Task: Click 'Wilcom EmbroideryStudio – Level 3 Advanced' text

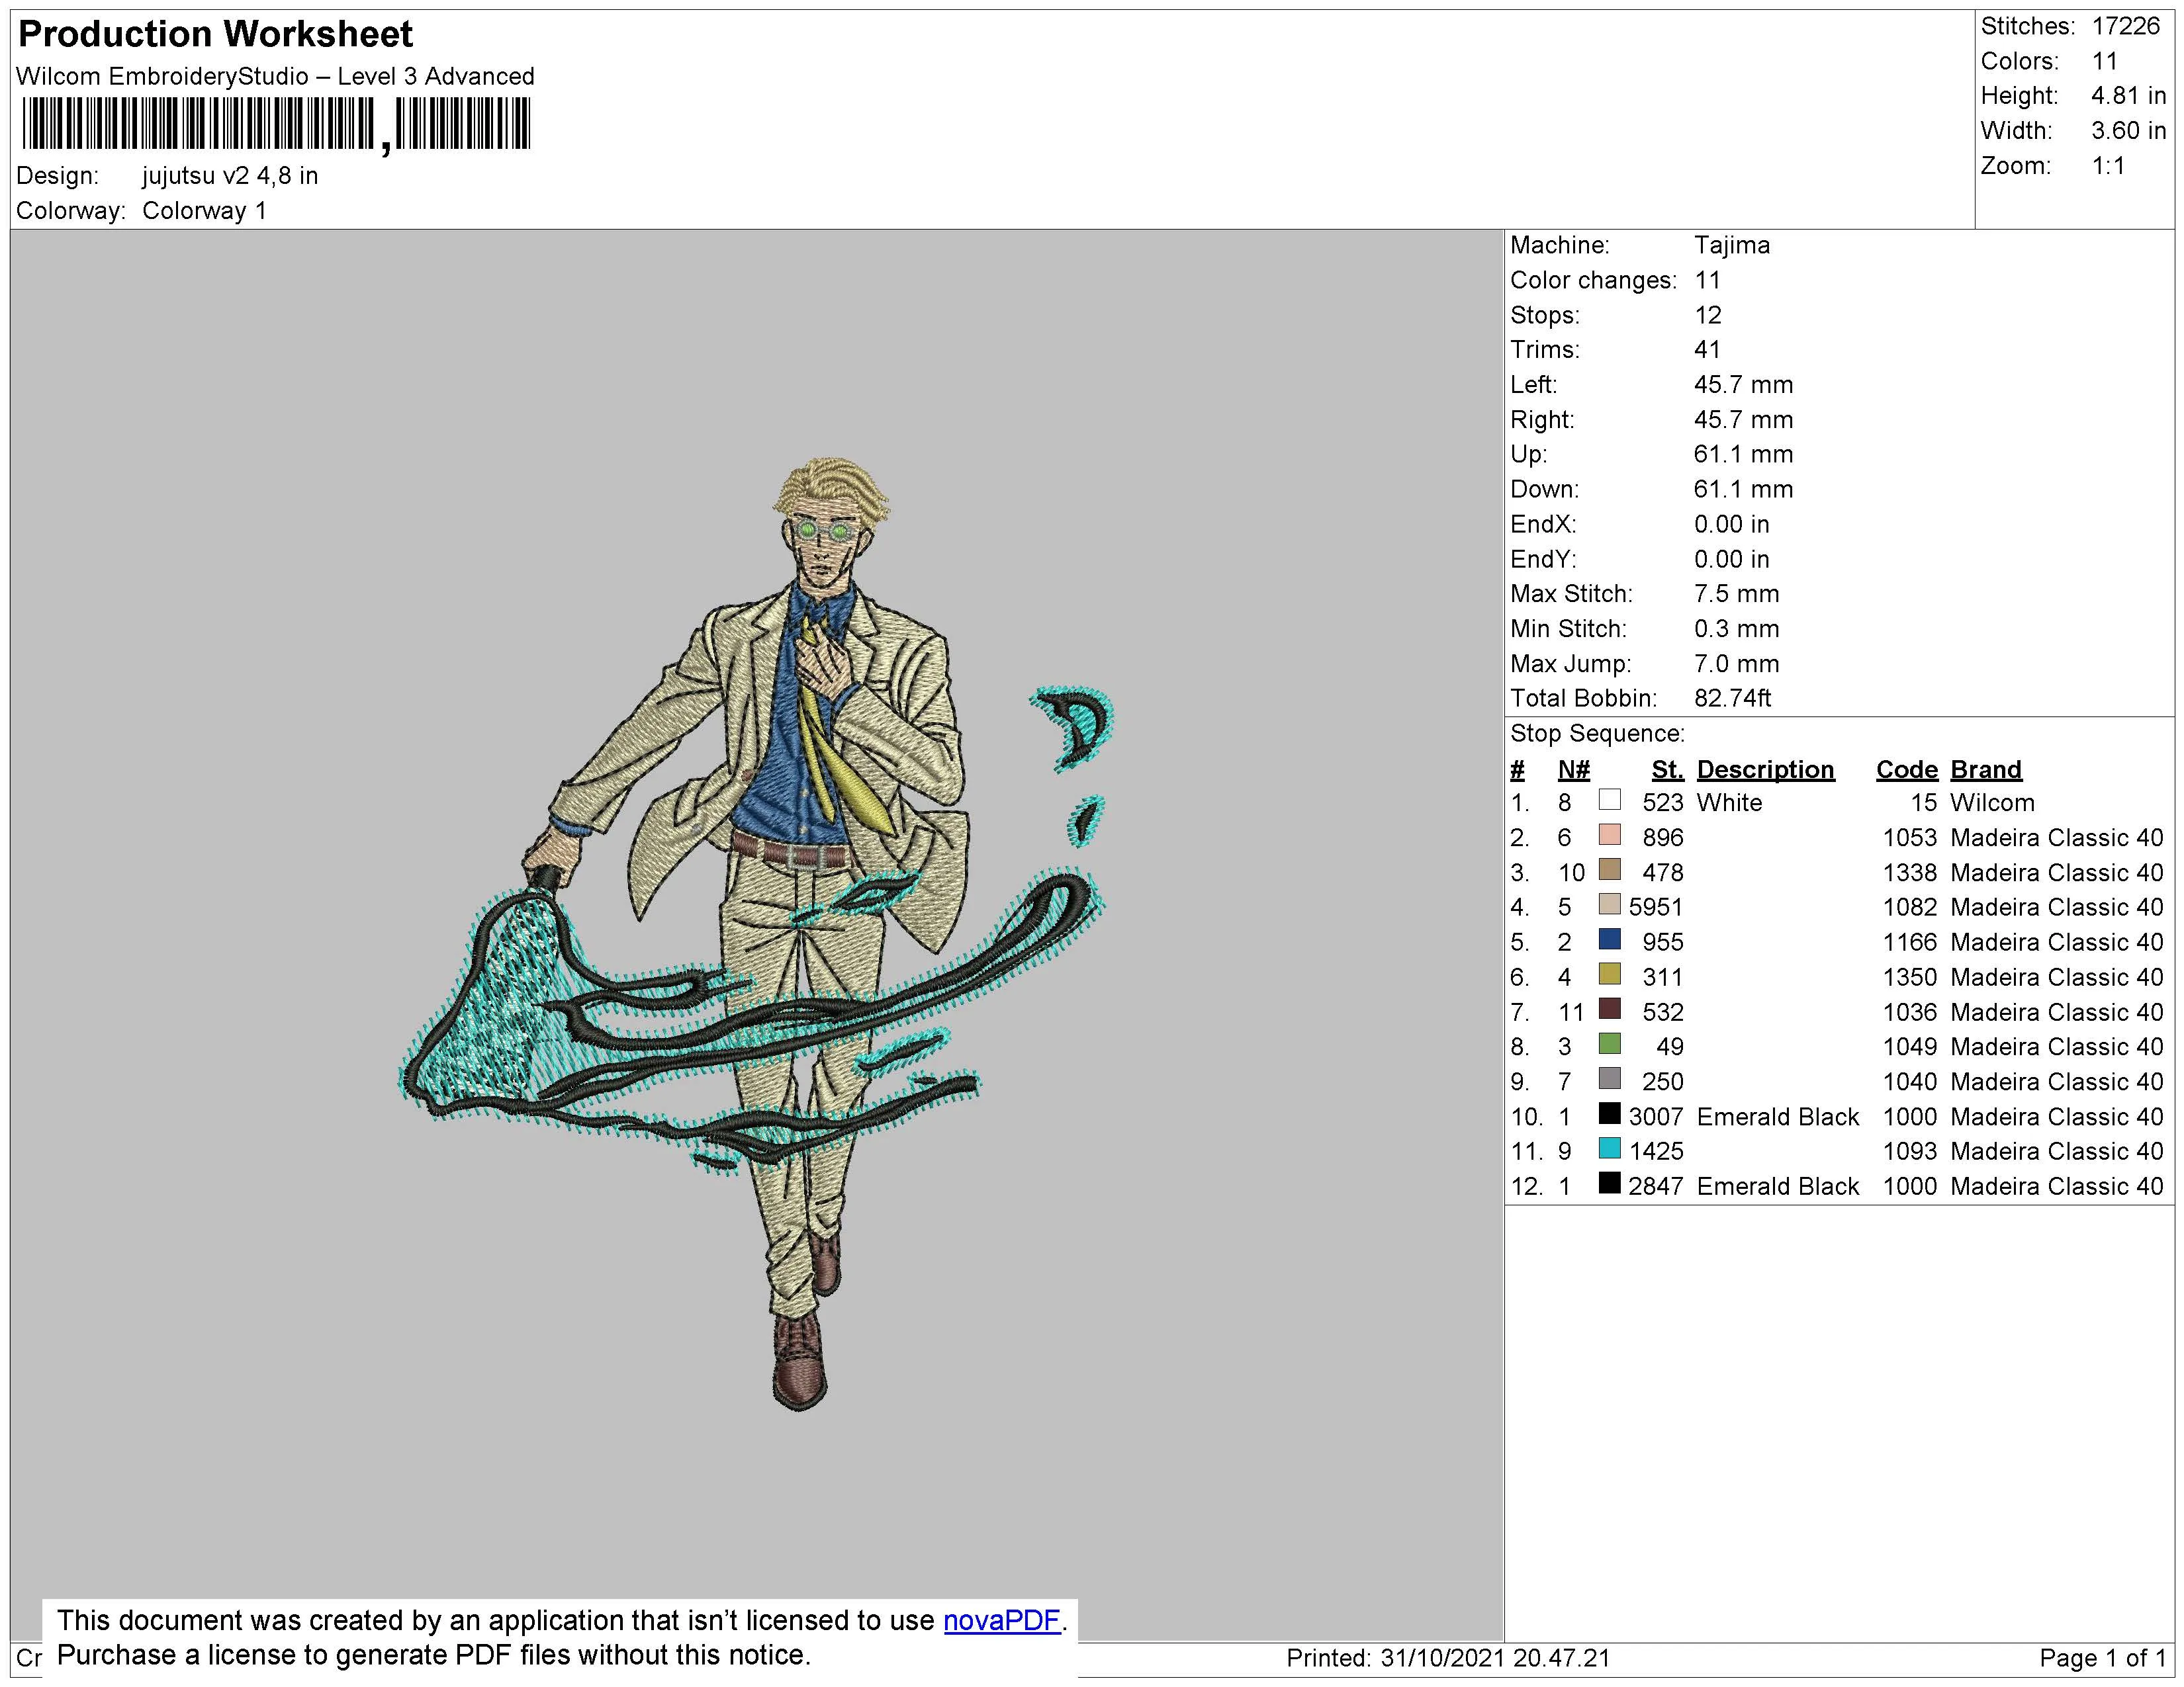Action: coord(275,76)
